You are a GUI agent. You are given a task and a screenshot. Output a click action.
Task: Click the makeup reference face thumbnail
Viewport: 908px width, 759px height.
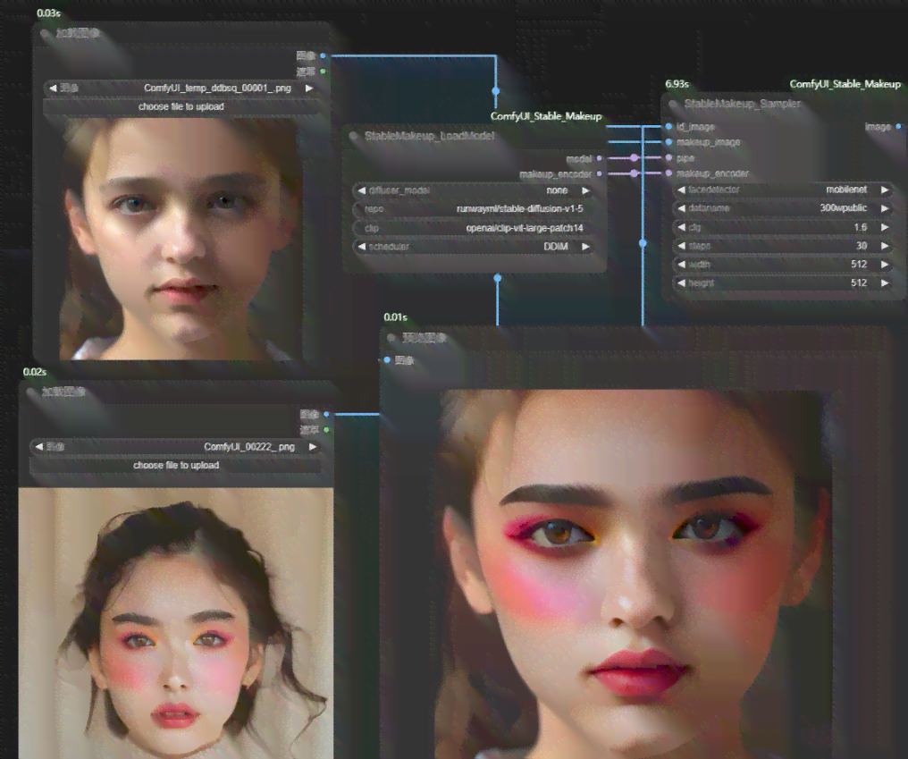pos(176,623)
